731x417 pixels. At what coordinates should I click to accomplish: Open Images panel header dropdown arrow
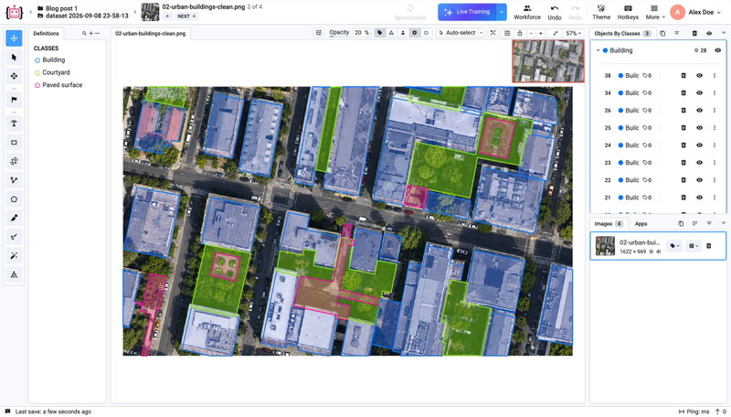coord(723,223)
